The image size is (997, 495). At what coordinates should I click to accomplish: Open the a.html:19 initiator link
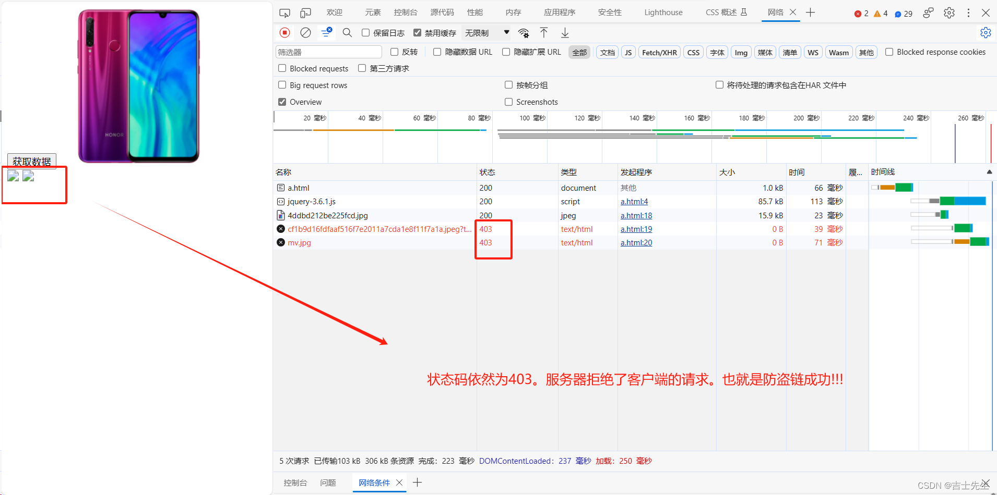(x=636, y=229)
